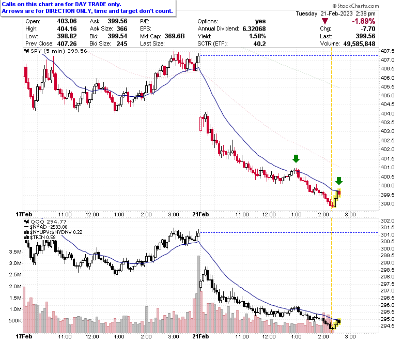Click the 21Feb label under the SPY chart
403x341 pixels.
pos(201,214)
